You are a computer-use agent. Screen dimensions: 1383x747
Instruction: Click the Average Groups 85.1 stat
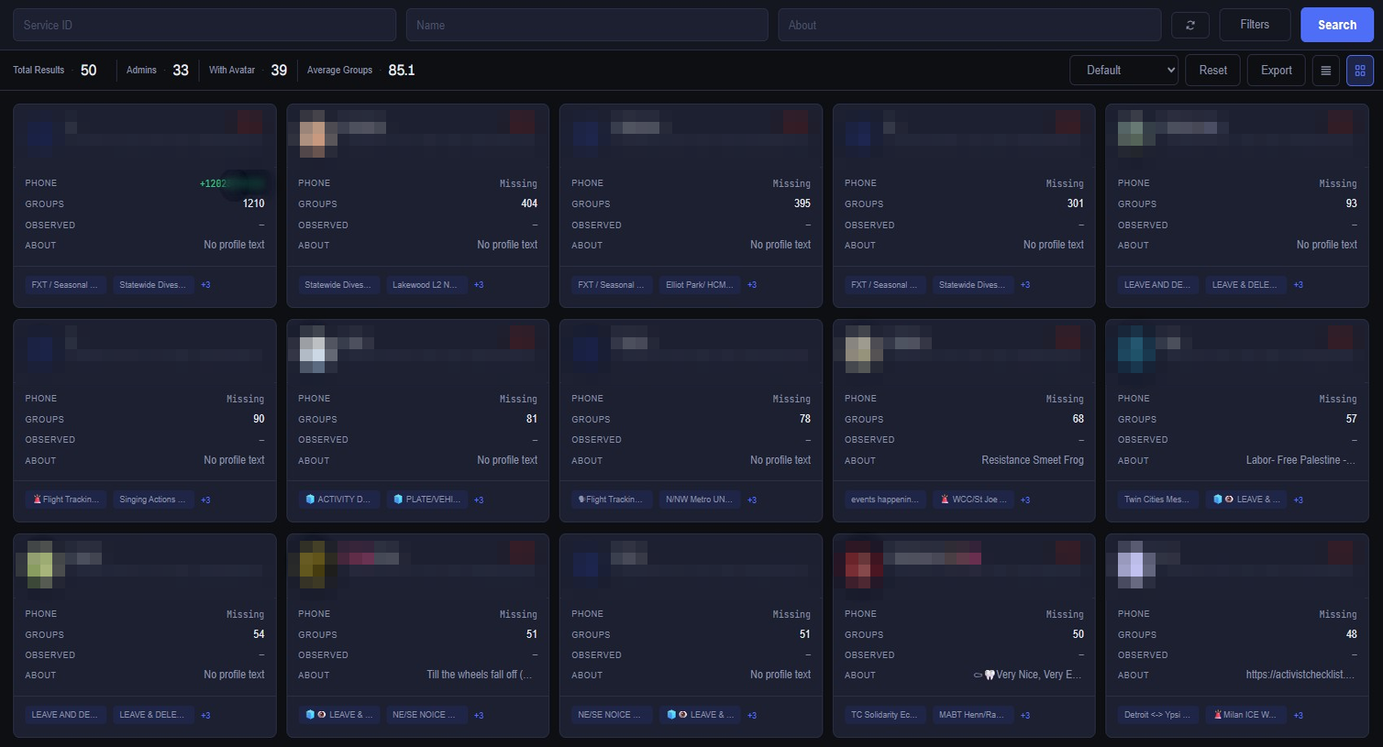pos(360,70)
